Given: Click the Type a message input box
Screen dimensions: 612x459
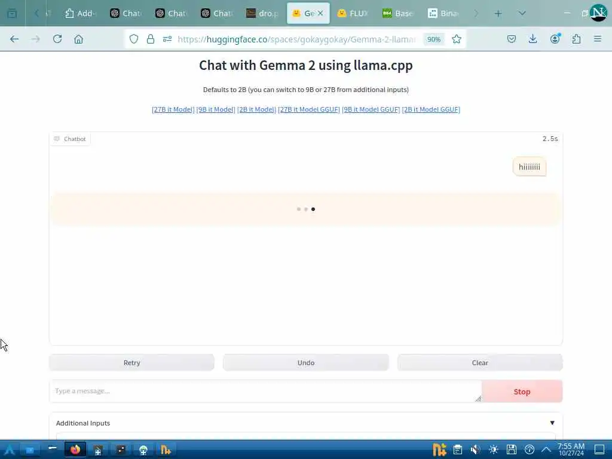Looking at the screenshot, I should coord(265,391).
